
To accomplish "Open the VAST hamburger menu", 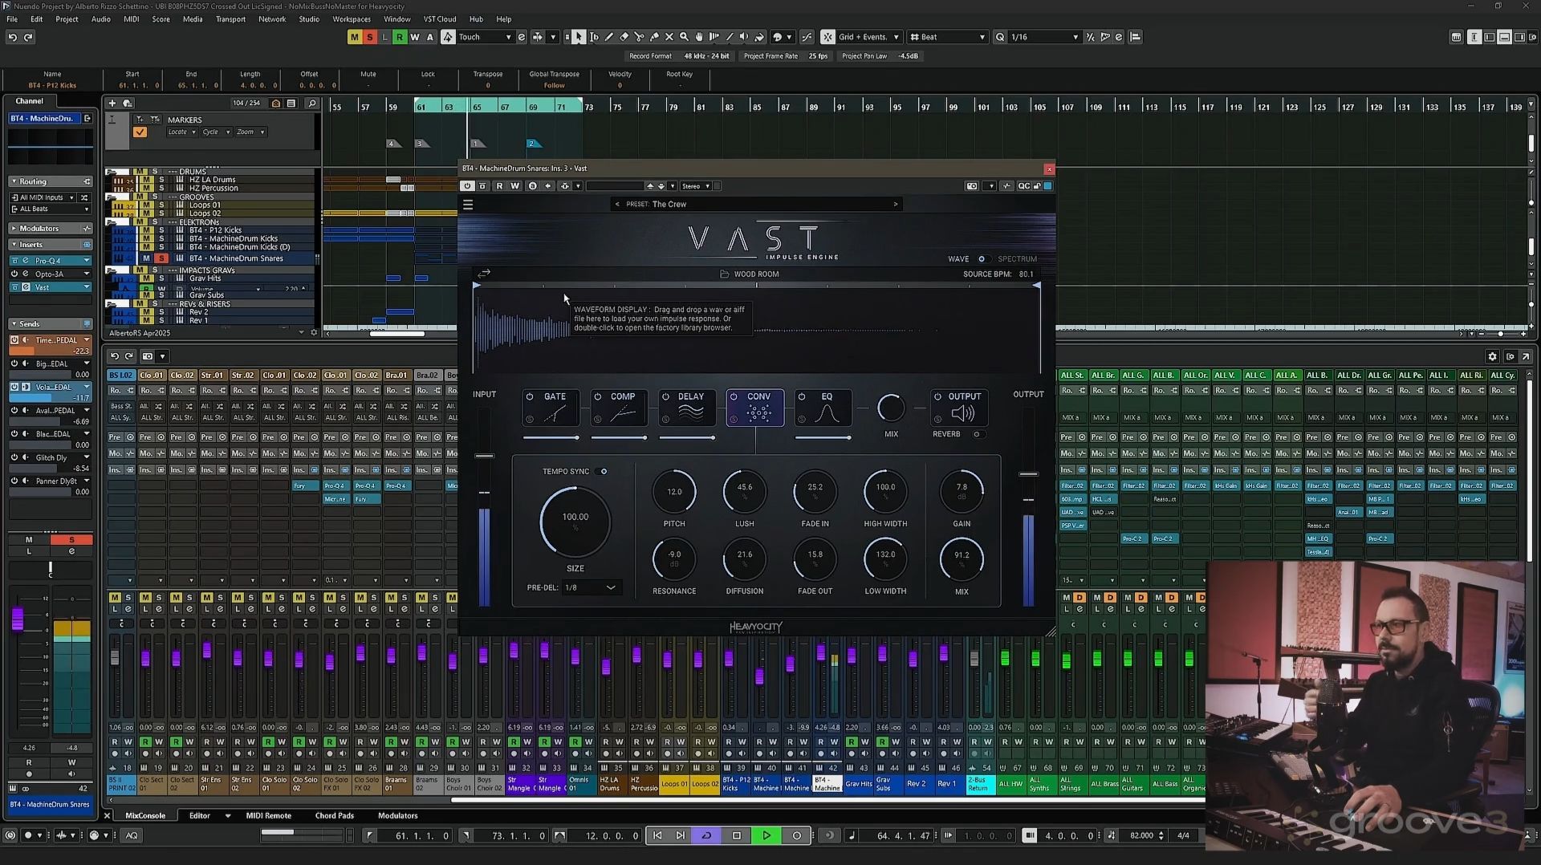I will tap(468, 205).
